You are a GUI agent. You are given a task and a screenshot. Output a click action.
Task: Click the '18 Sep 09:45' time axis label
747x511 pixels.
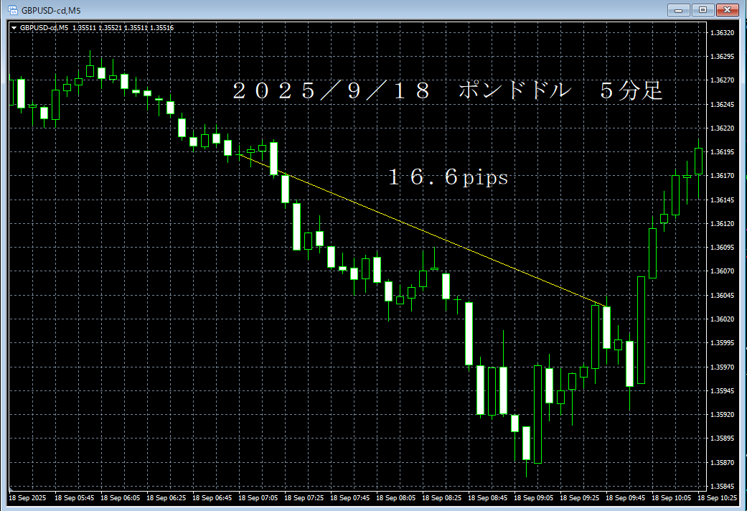(625, 497)
